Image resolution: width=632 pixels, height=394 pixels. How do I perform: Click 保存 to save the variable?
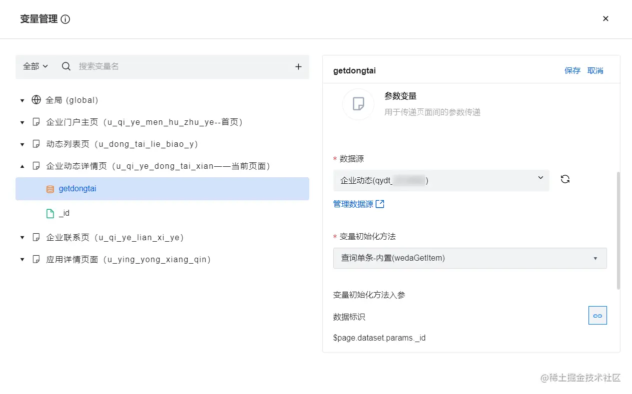pos(572,71)
